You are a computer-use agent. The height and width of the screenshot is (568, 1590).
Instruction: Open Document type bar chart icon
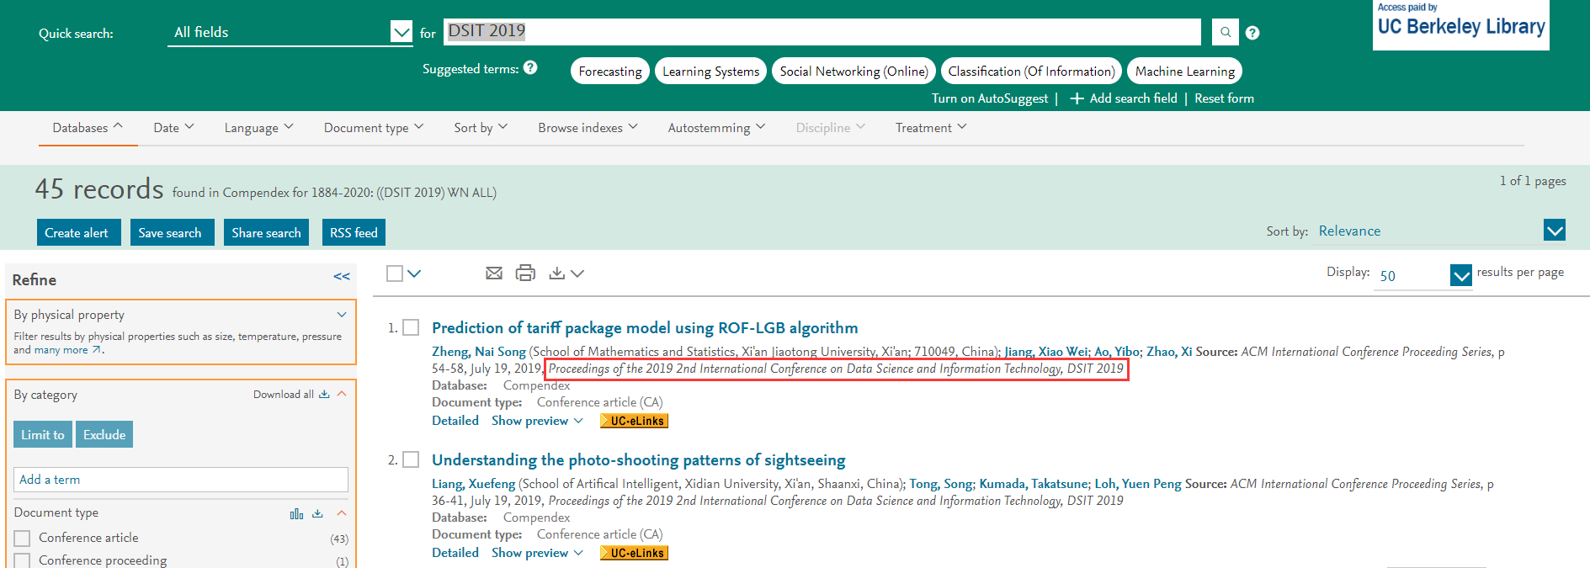pos(296,513)
